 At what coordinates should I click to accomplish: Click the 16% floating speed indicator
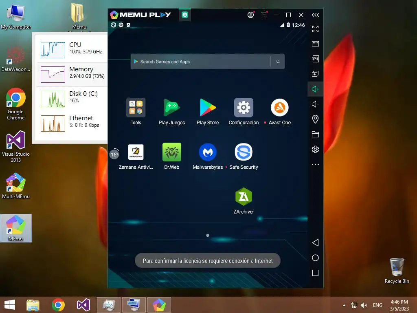pos(114,154)
